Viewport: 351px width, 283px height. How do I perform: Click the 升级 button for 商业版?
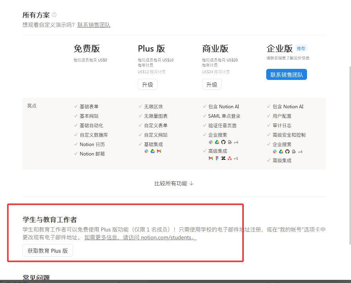[212, 84]
